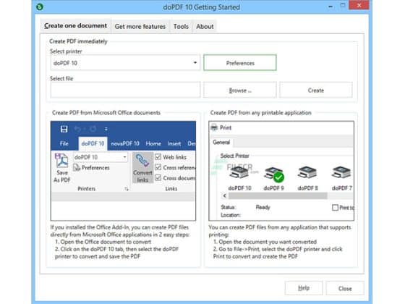405x304 pixels.
Task: Click the Close button at bottom
Action: [x=345, y=288]
